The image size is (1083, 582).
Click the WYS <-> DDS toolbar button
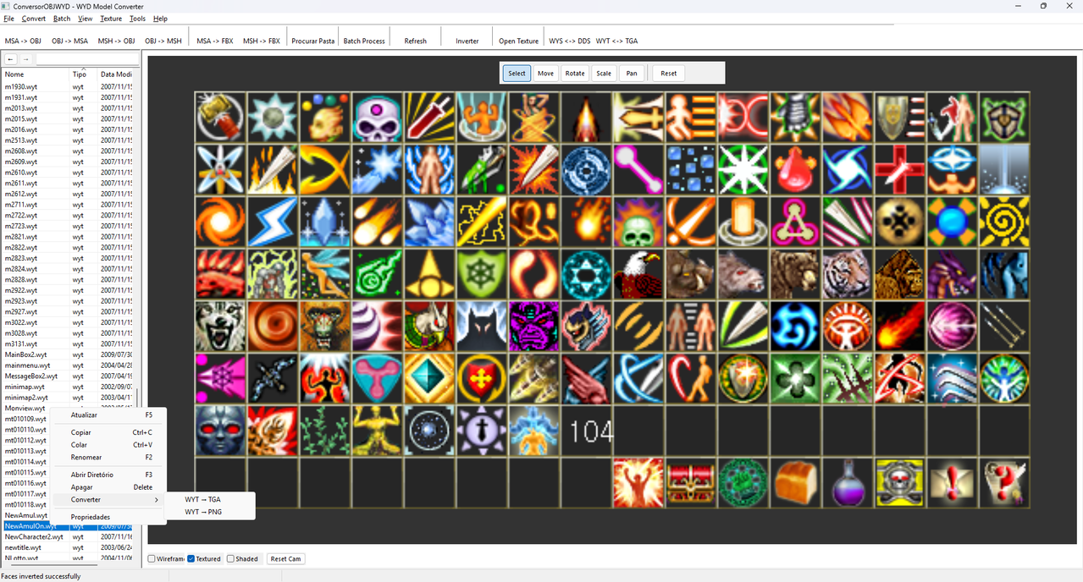(x=570, y=41)
